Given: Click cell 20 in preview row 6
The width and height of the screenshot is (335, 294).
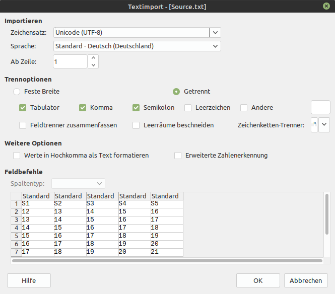Looking at the screenshot, I should point(167,244).
